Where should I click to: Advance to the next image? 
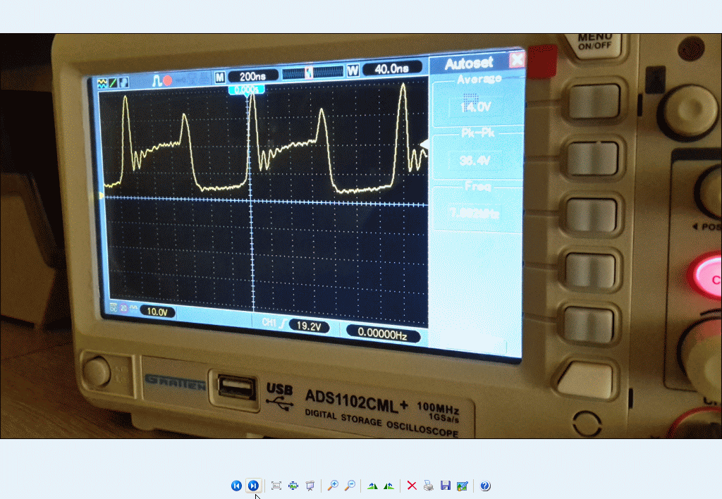(254, 486)
